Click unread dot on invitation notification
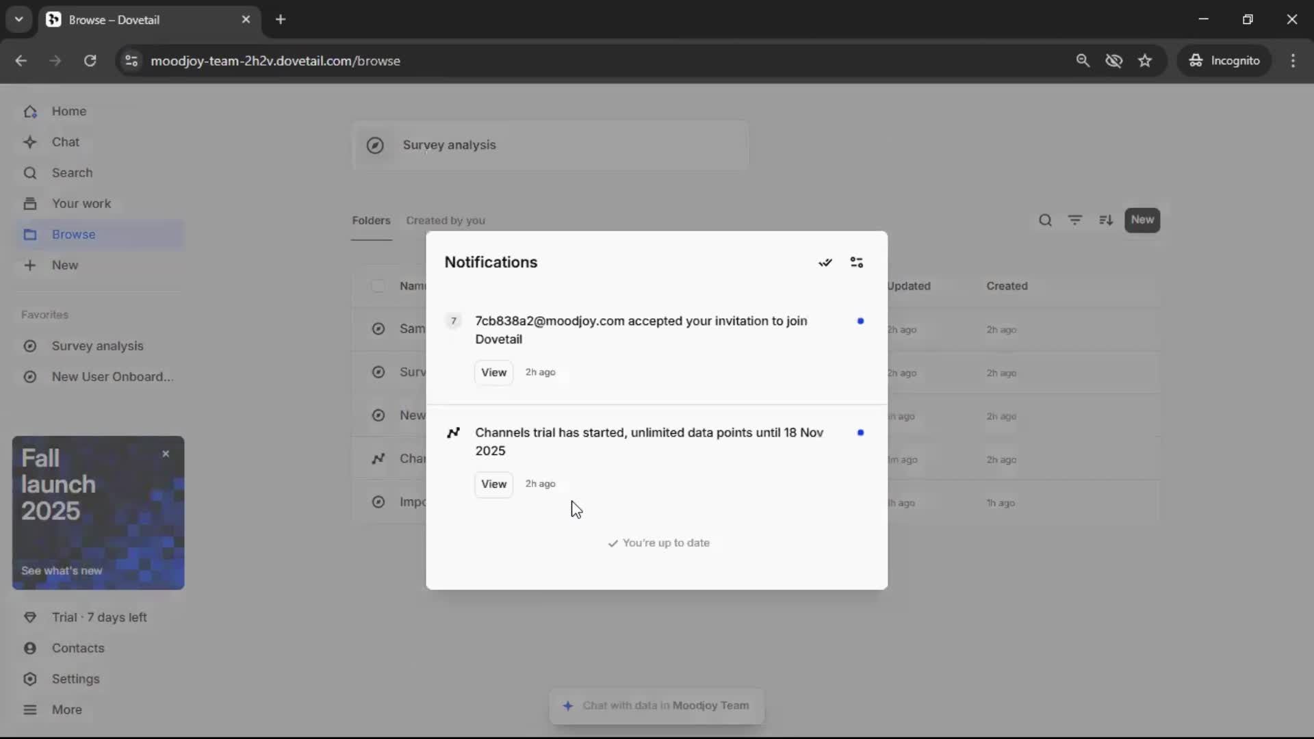 tap(860, 321)
